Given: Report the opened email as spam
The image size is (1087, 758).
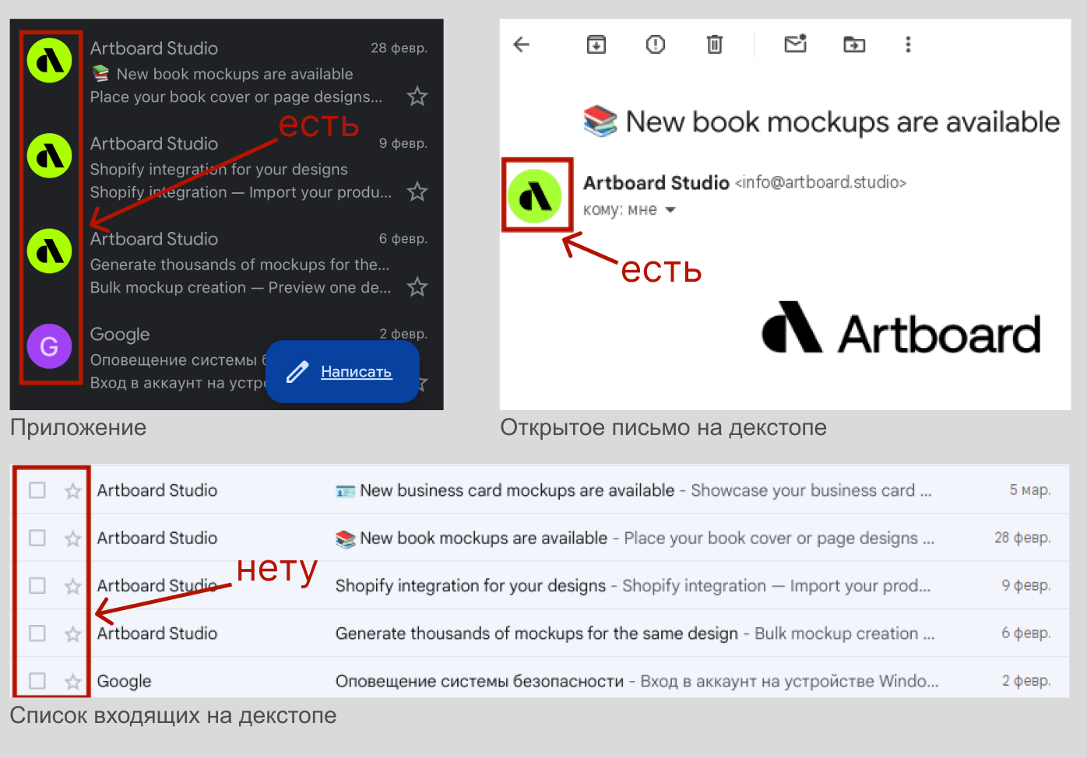Looking at the screenshot, I should [656, 44].
